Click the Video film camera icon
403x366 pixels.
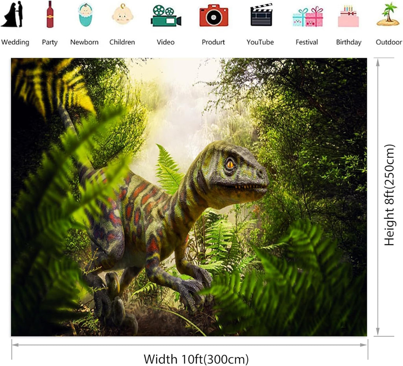[x=166, y=16]
